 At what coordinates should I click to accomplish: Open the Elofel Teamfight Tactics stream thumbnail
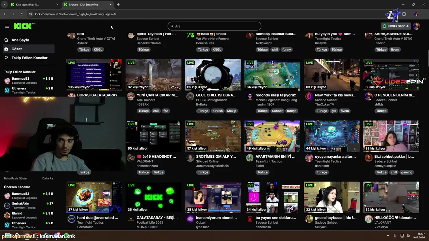pyautogui.click(x=272, y=136)
